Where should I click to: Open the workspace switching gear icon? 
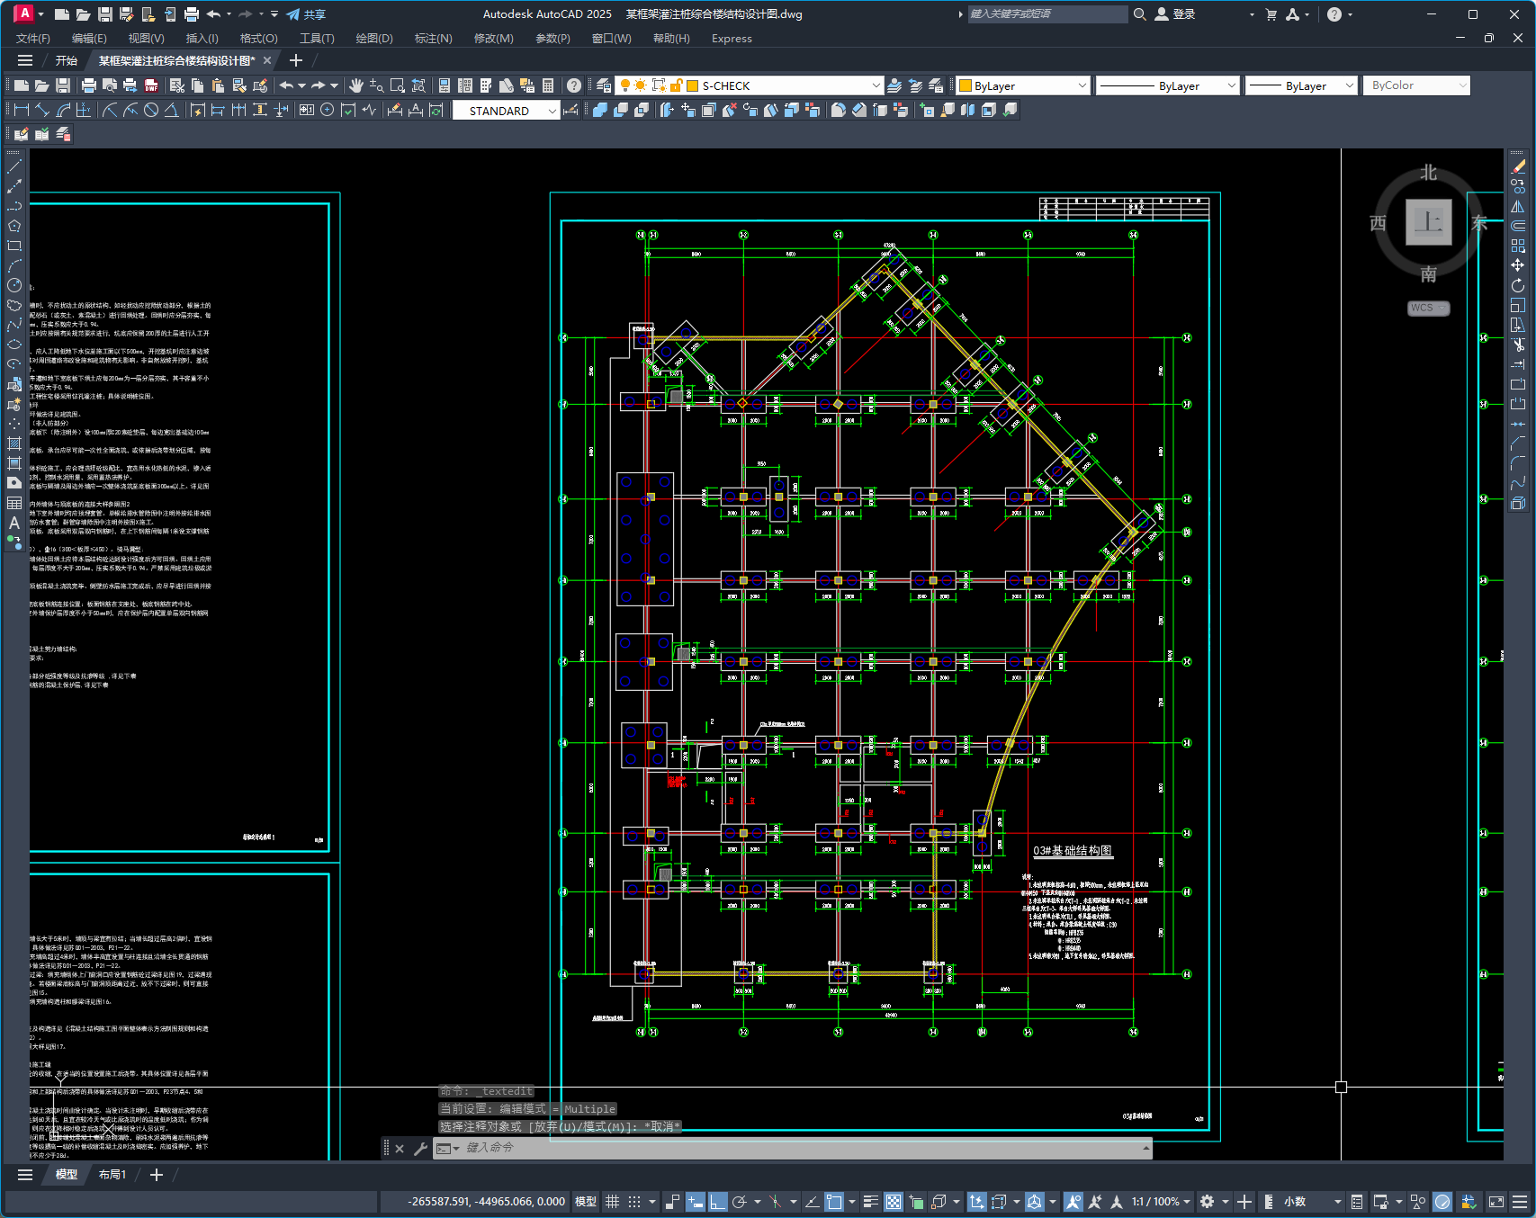pos(1208,1202)
